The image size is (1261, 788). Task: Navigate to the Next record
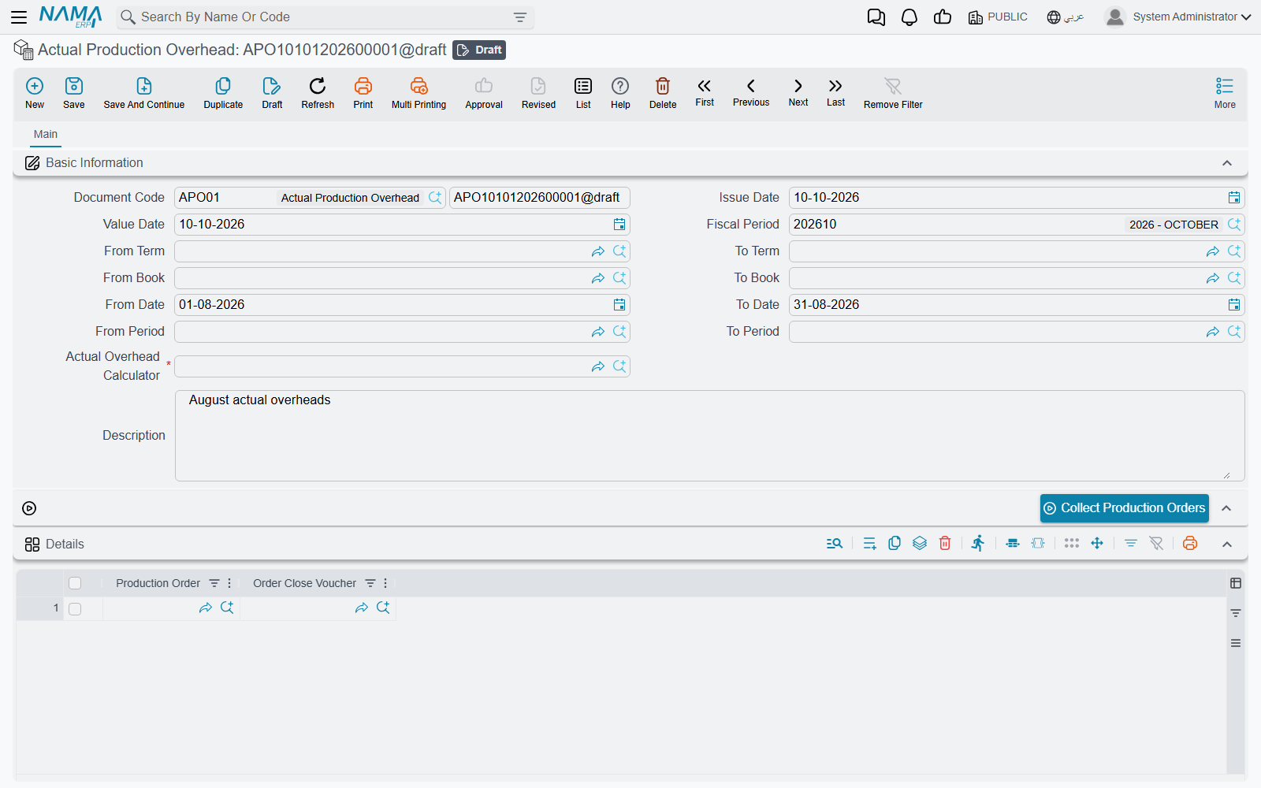(798, 86)
